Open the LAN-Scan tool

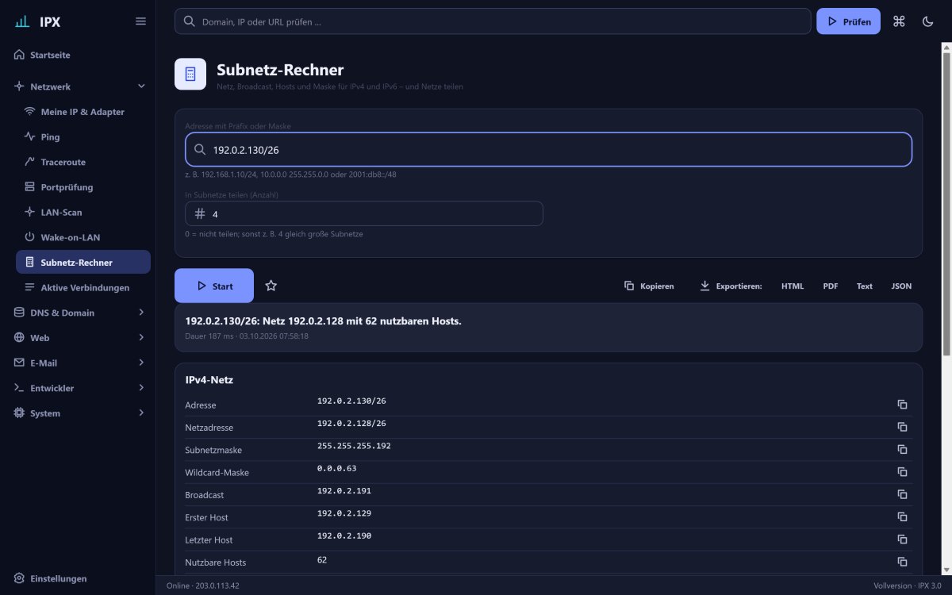pyautogui.click(x=83, y=212)
